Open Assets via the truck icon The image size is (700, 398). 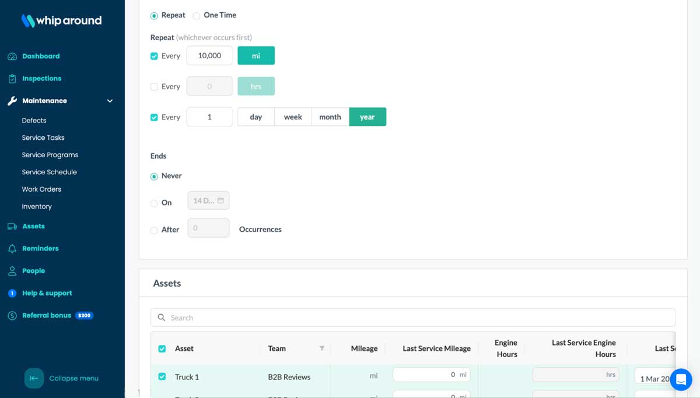13,226
